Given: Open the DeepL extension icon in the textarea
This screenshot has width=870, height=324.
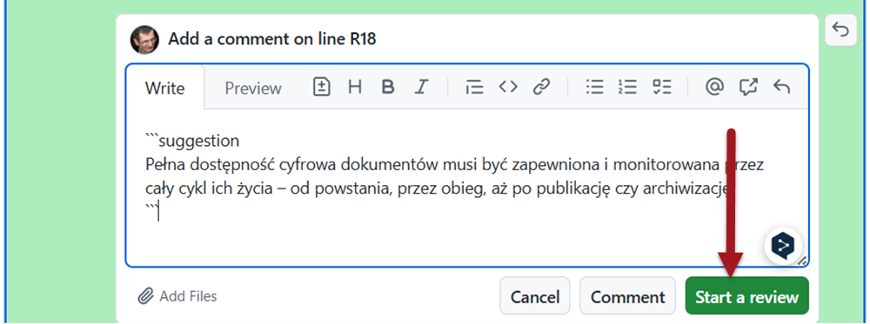Looking at the screenshot, I should coord(782,244).
